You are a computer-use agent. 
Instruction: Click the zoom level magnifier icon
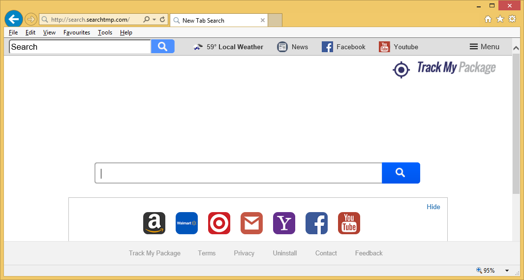[479, 270]
